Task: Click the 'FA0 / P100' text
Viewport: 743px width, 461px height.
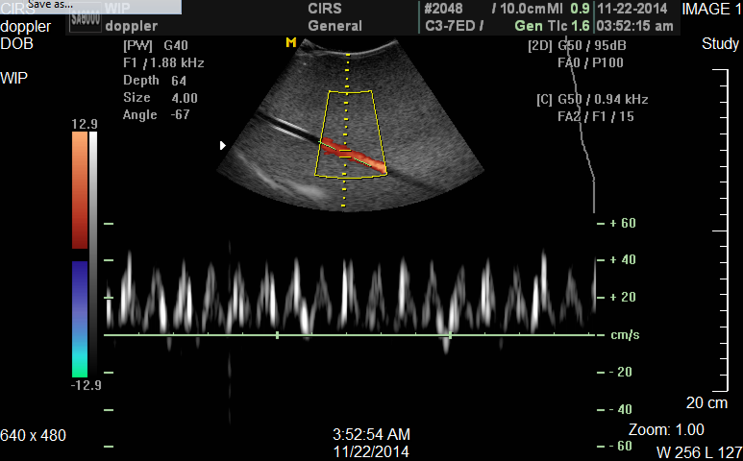Action: 590,62
